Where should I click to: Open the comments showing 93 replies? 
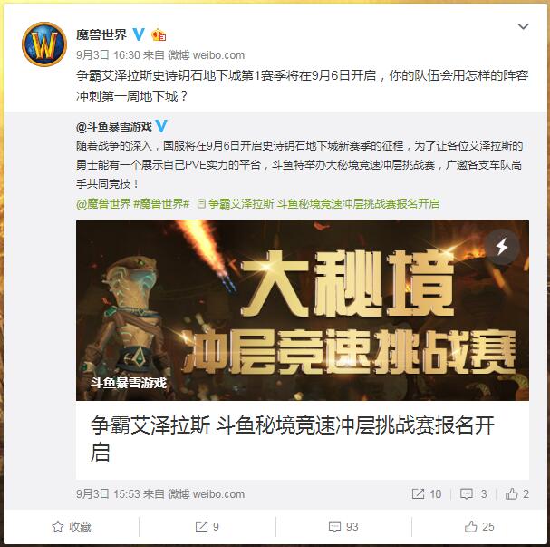click(x=343, y=527)
